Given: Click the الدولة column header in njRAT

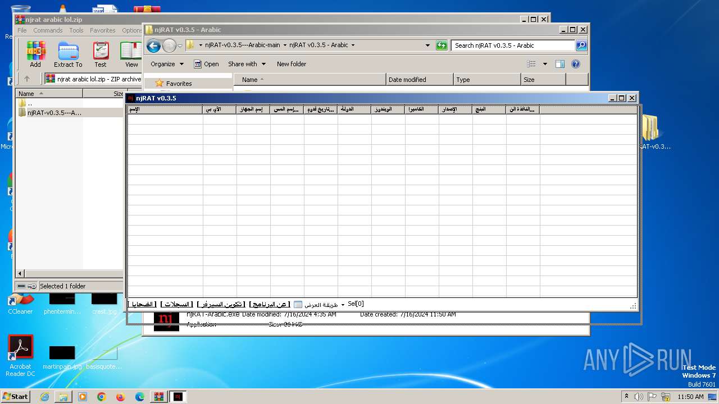Looking at the screenshot, I should point(354,109).
